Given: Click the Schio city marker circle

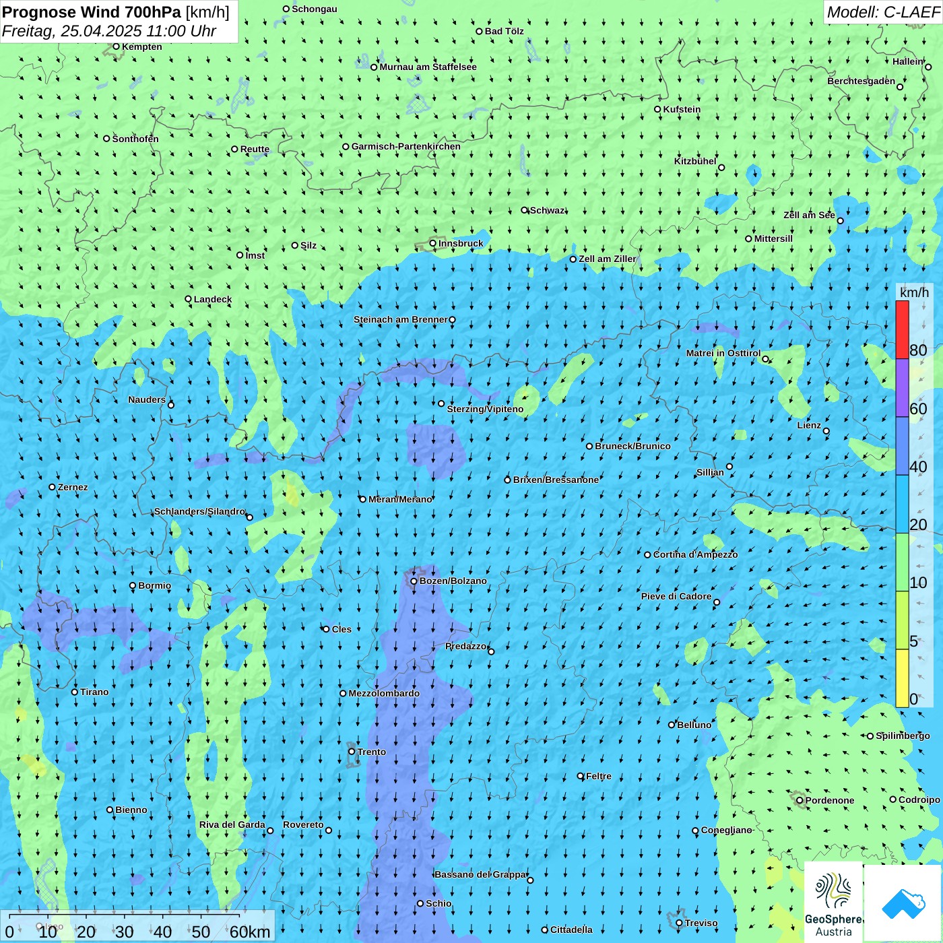Looking at the screenshot, I should [420, 904].
